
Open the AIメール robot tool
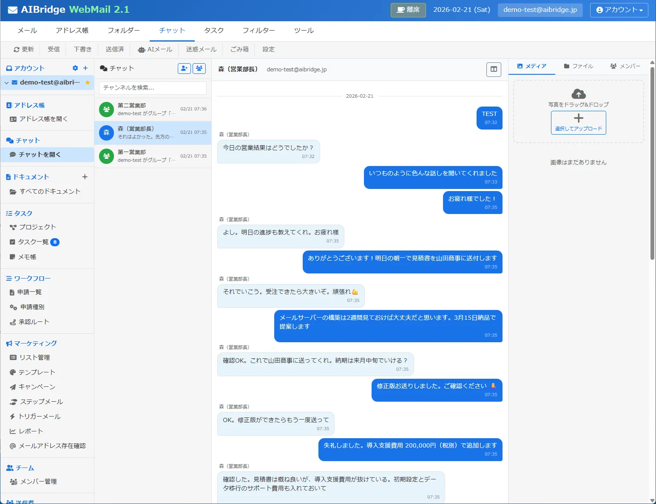coord(155,49)
